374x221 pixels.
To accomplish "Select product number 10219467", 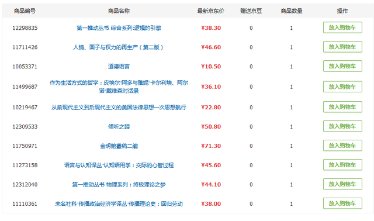I will pos(25,108).
